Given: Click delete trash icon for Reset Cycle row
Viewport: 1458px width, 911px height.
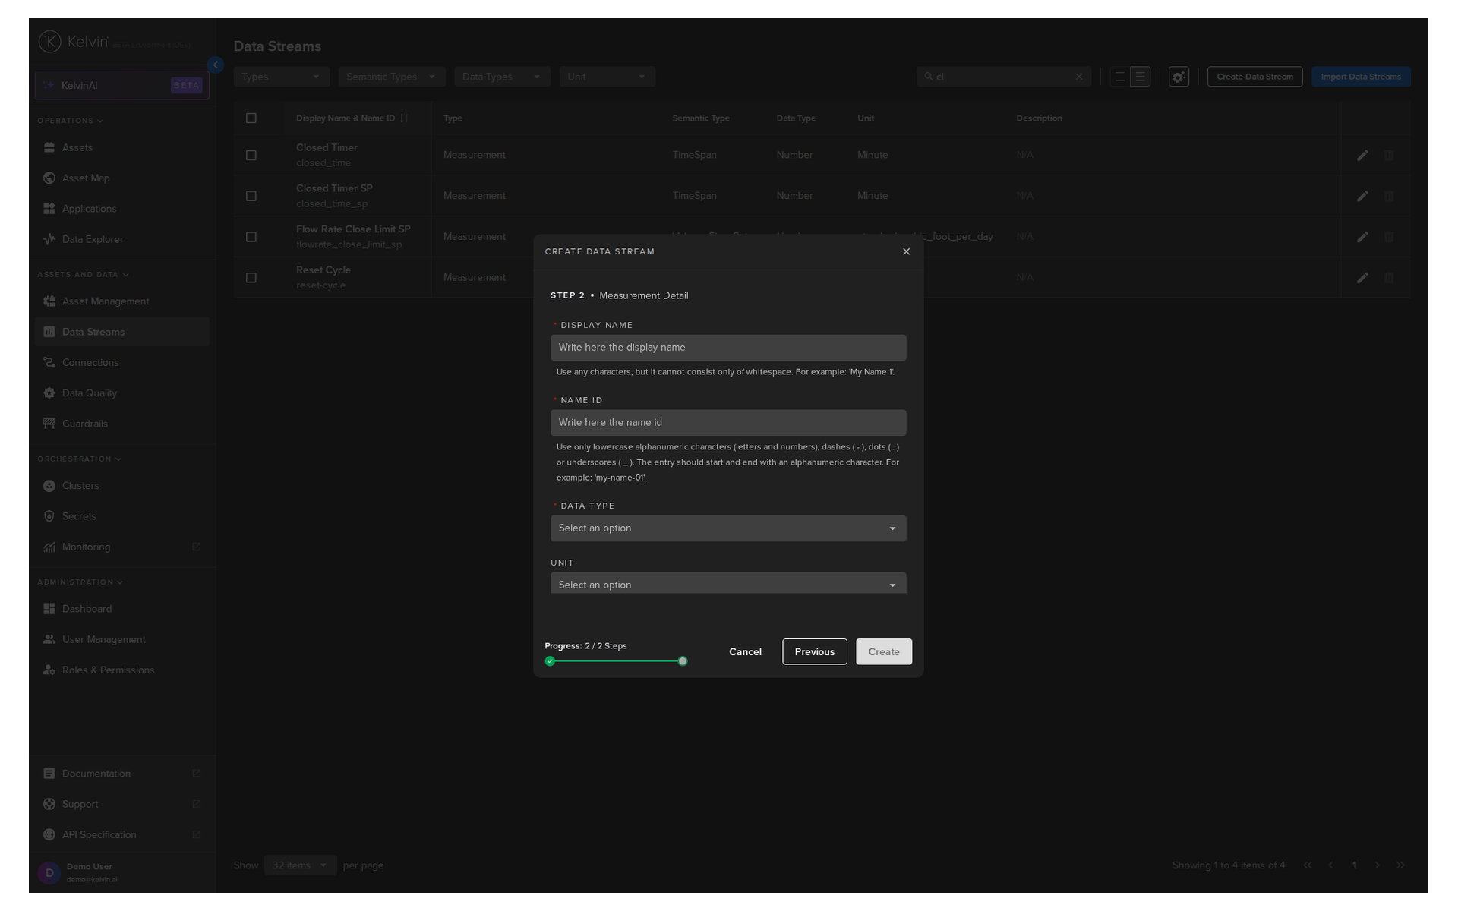Looking at the screenshot, I should tap(1389, 278).
